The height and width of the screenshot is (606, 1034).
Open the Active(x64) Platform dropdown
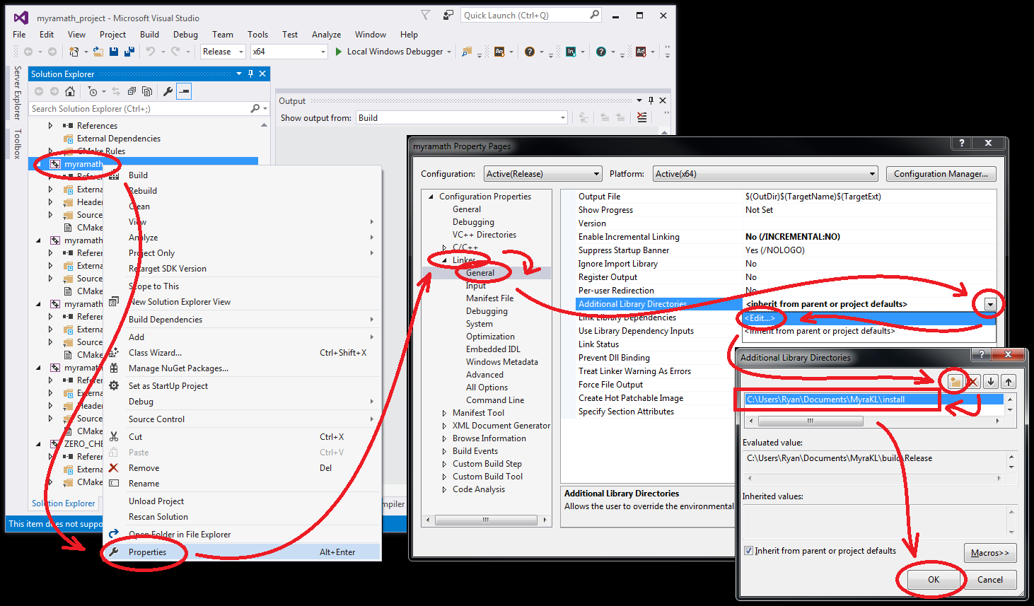(x=873, y=174)
